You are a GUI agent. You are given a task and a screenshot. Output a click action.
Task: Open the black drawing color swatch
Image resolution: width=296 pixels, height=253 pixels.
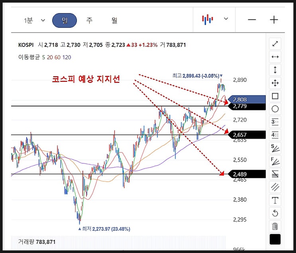(275, 239)
